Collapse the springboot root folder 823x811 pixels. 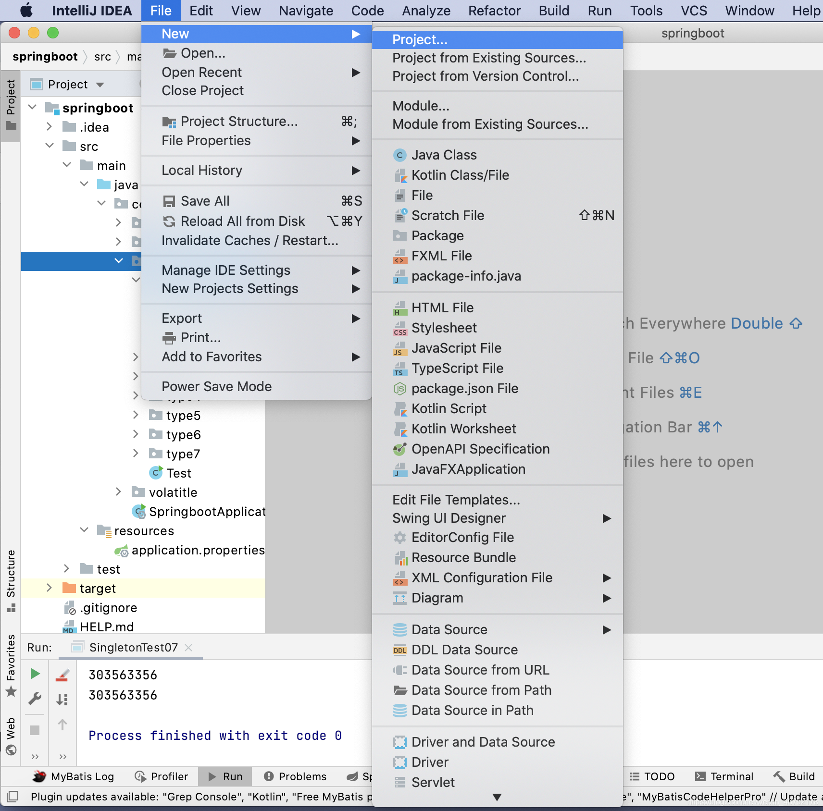(x=32, y=107)
